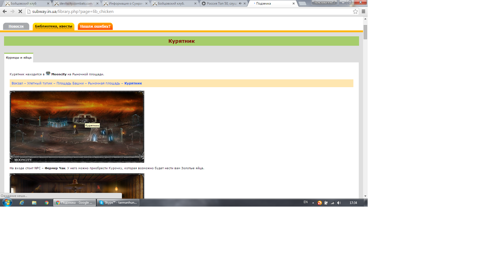The width and height of the screenshot is (478, 269).
Task: Open network signal tray icon
Action: tap(332, 203)
